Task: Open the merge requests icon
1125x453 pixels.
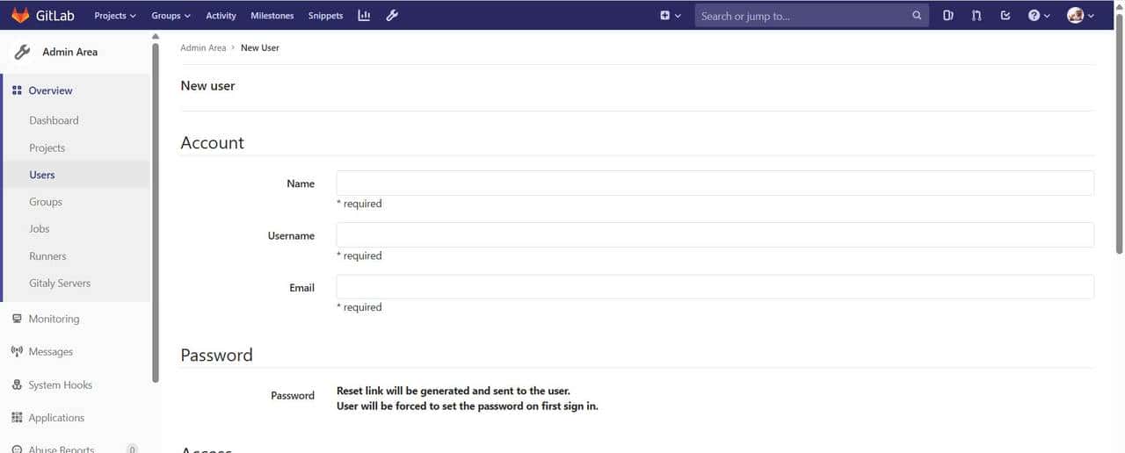Action: 976,16
